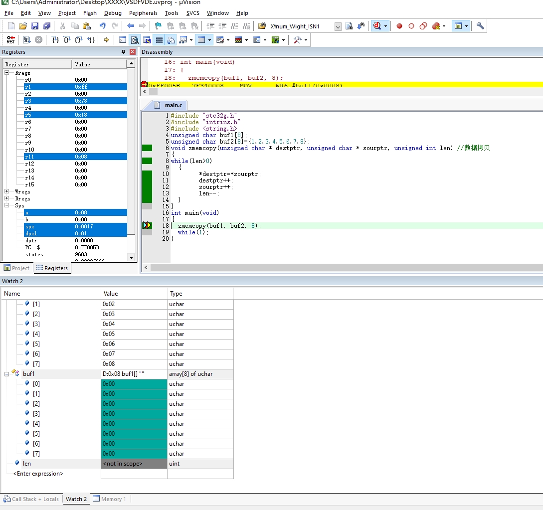Click the RST reset CPU icon
Viewport: 543px width, 510px height.
[11, 40]
